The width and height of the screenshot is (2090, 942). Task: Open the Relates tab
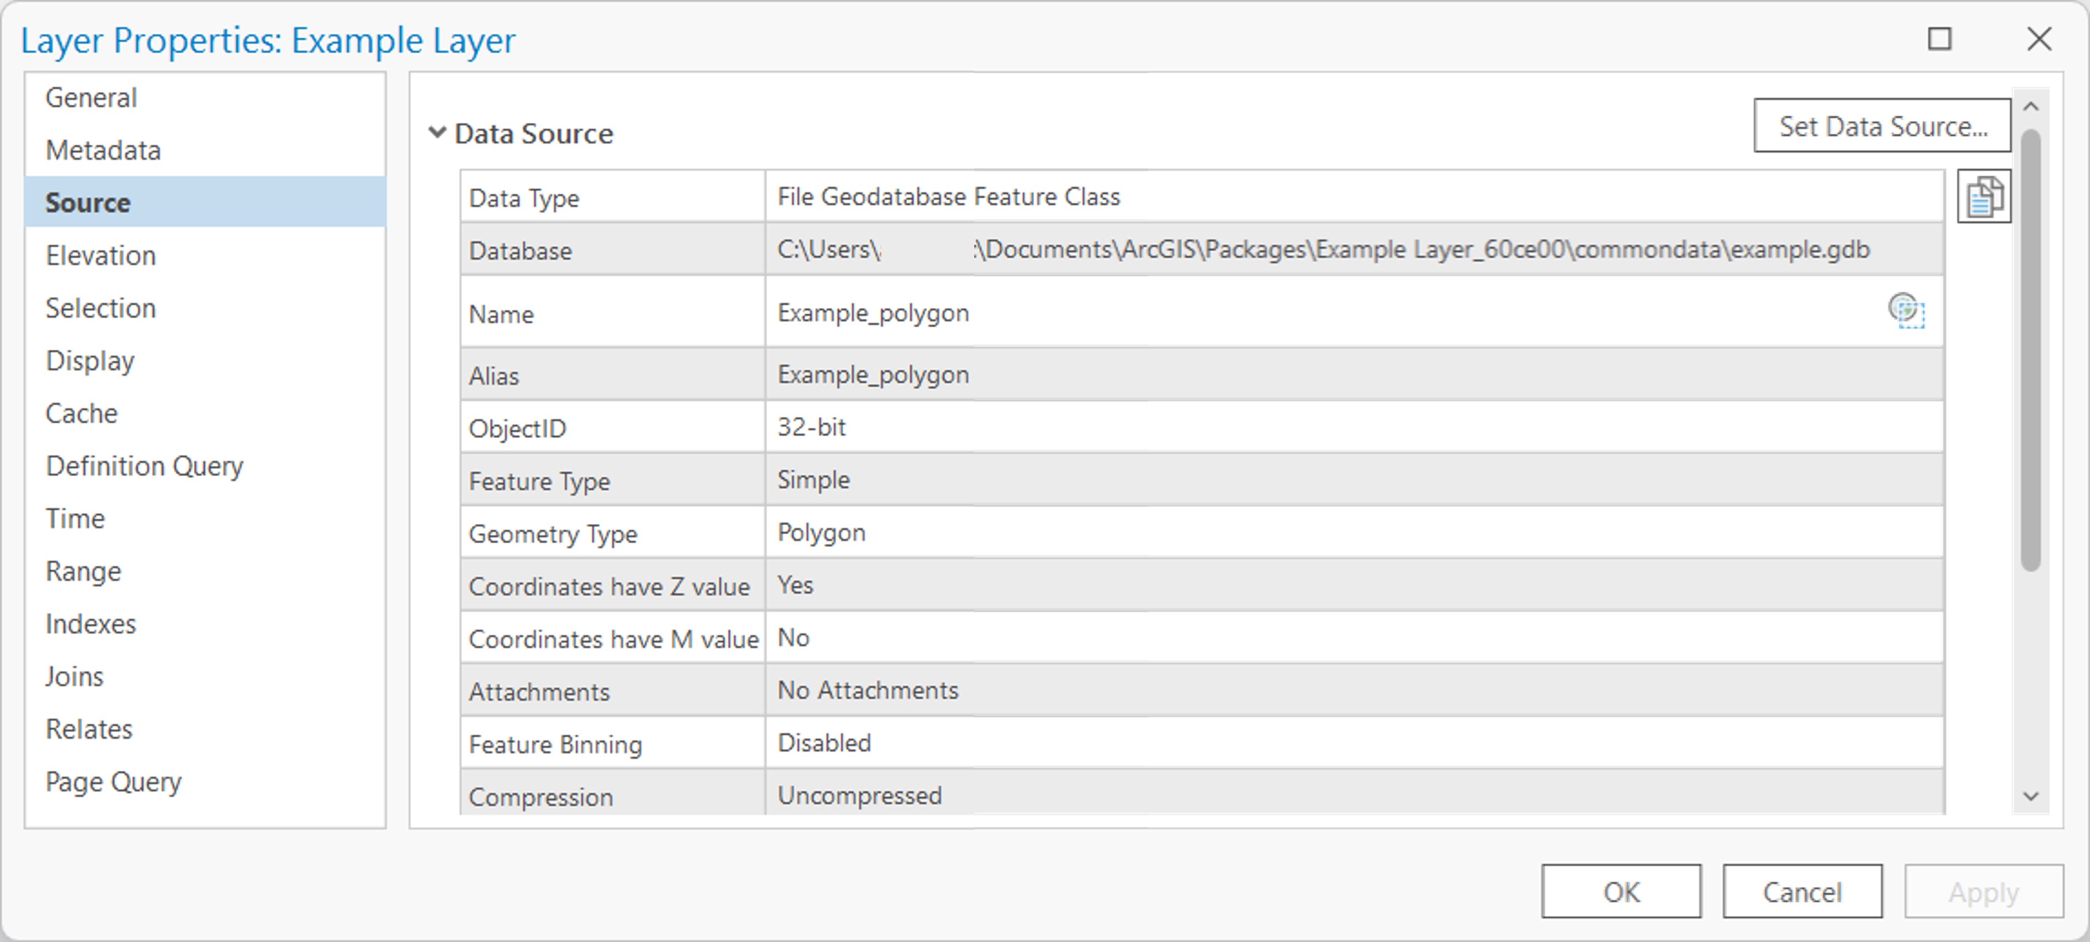[89, 729]
